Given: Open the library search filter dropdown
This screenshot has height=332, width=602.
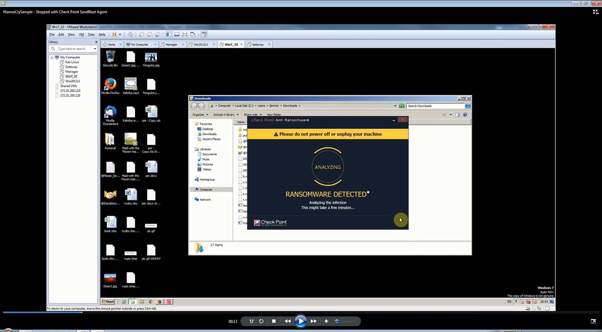Looking at the screenshot, I should [95, 49].
